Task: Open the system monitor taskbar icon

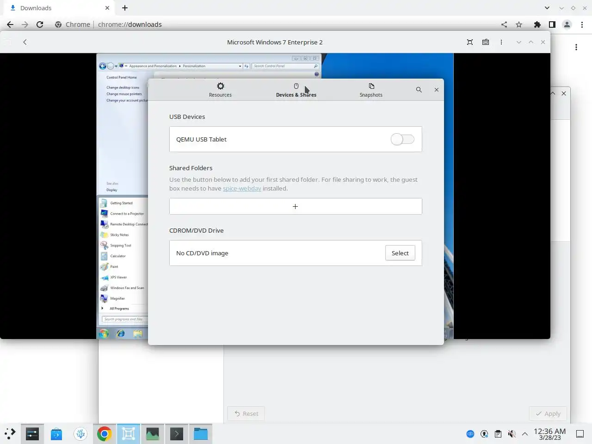Action: (153, 434)
